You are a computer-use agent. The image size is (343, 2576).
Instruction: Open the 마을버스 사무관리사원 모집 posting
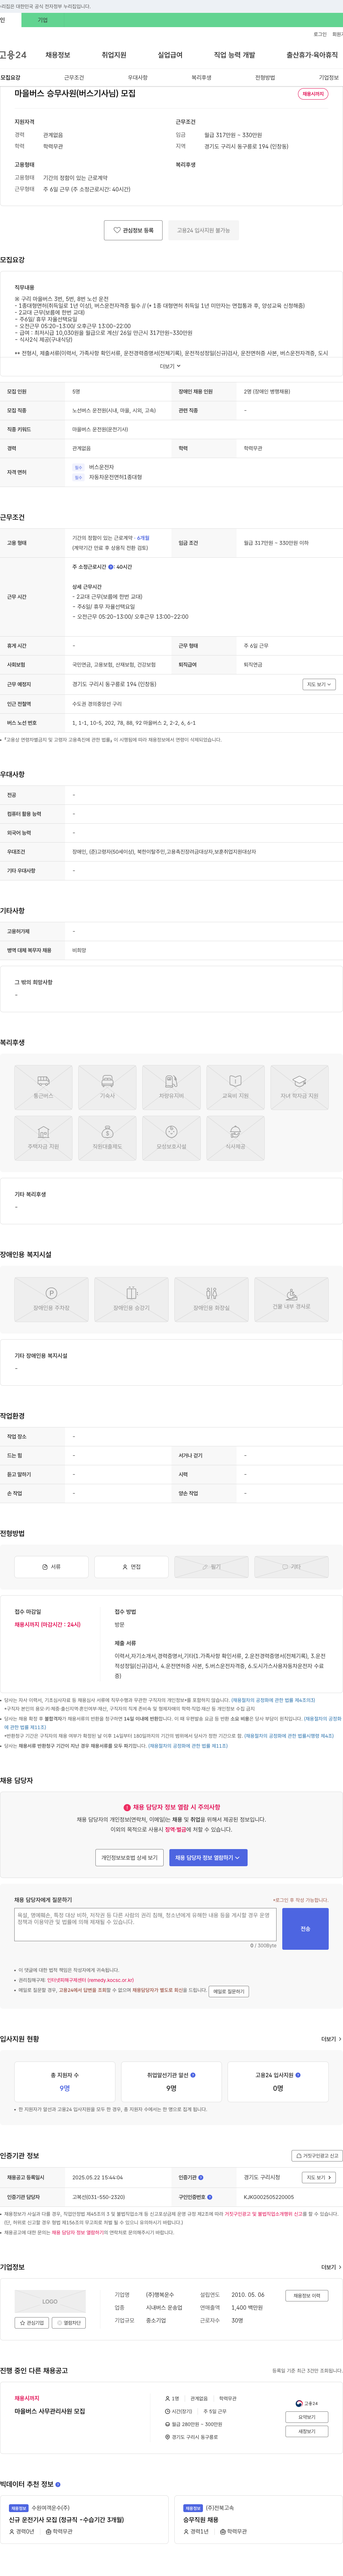[50, 2411]
